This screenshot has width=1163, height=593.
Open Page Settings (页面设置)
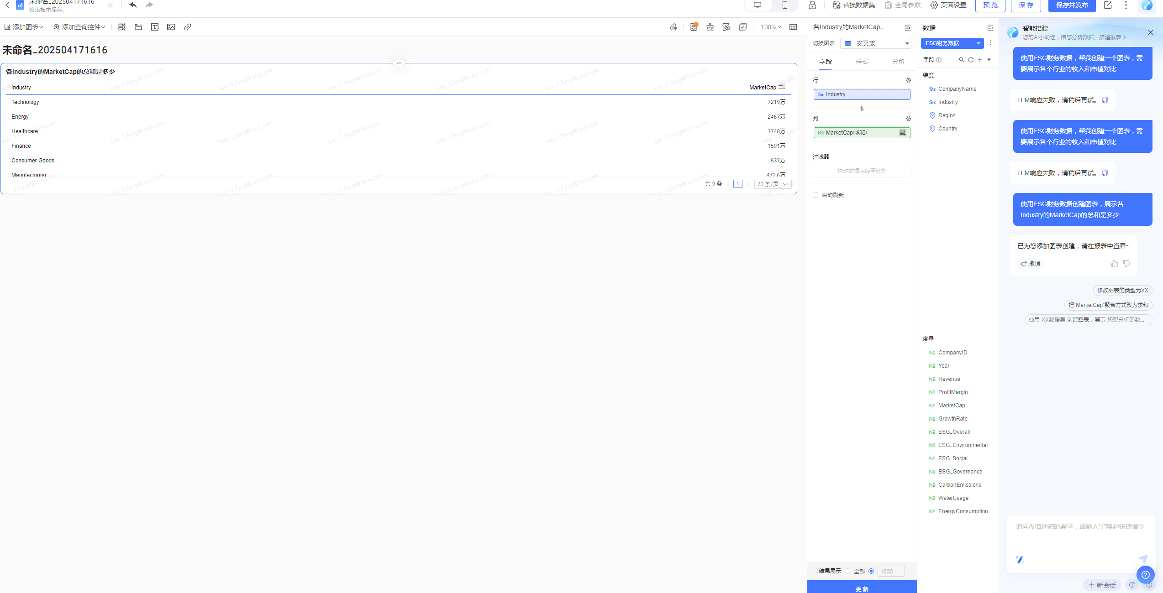pos(949,5)
